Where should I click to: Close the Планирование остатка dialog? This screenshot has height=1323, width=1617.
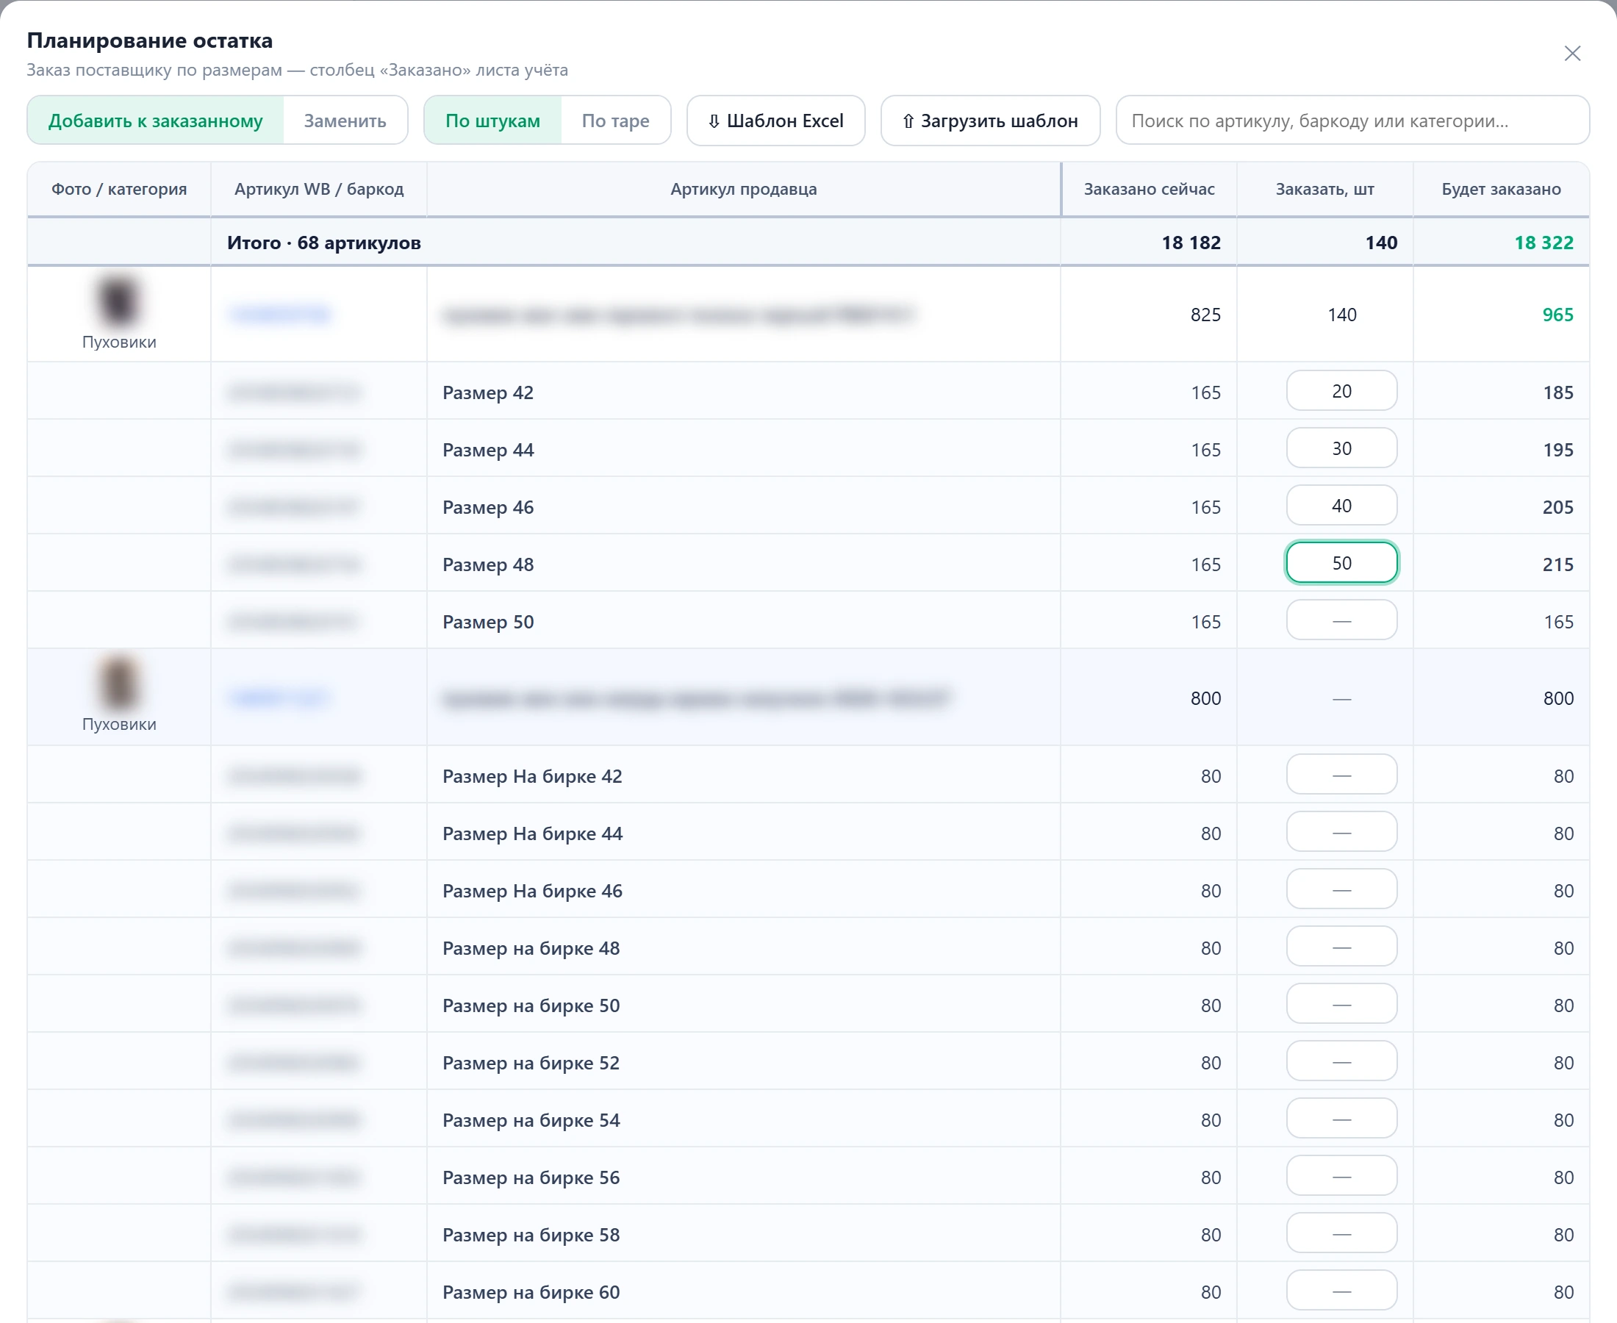tap(1572, 54)
